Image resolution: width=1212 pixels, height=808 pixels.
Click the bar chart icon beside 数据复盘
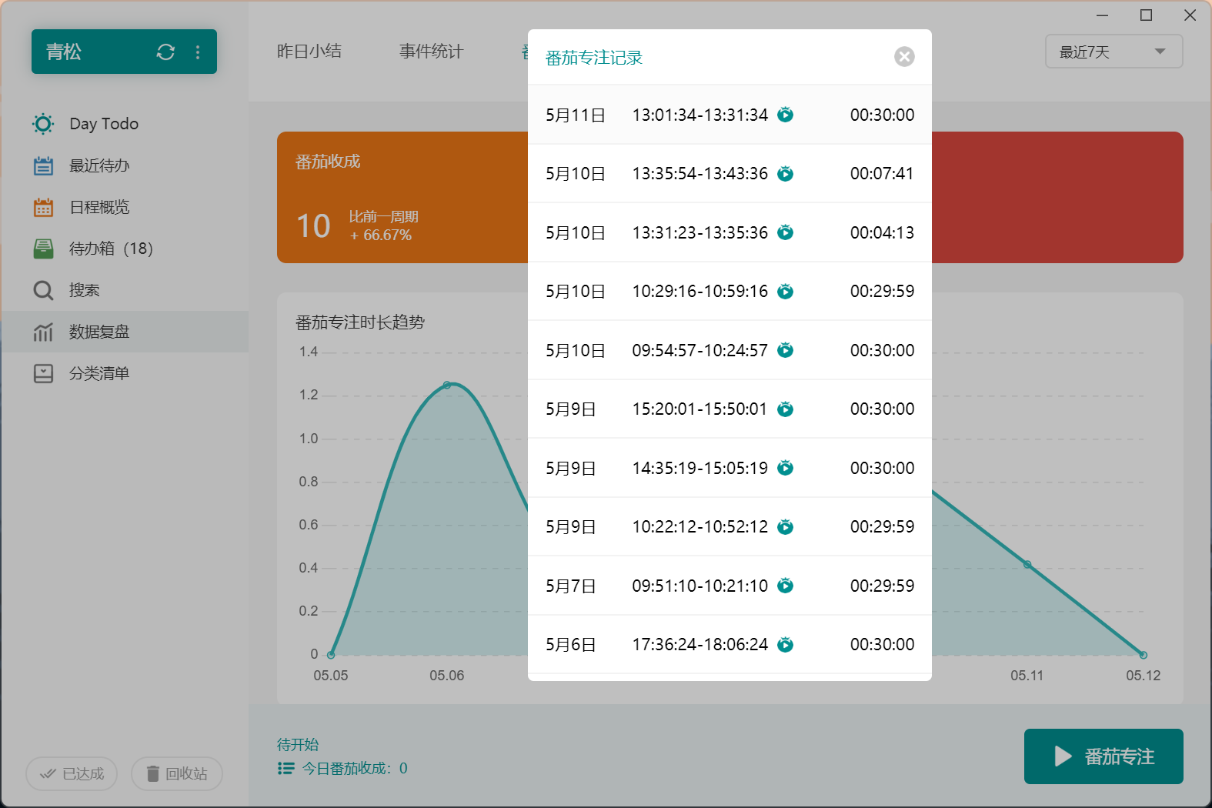pyautogui.click(x=43, y=332)
